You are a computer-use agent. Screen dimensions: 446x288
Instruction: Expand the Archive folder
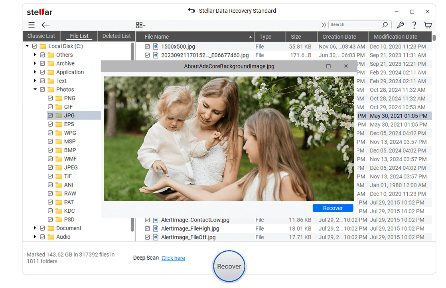point(35,63)
